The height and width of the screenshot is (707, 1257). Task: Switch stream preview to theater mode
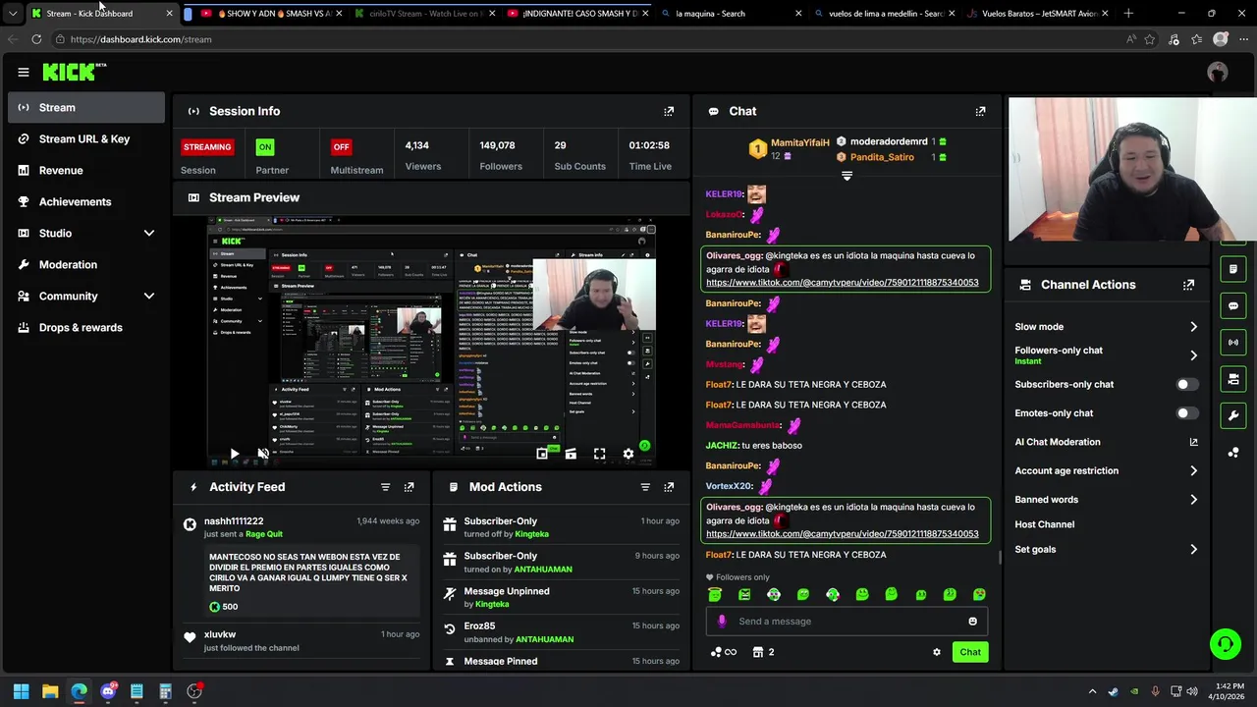click(x=571, y=454)
